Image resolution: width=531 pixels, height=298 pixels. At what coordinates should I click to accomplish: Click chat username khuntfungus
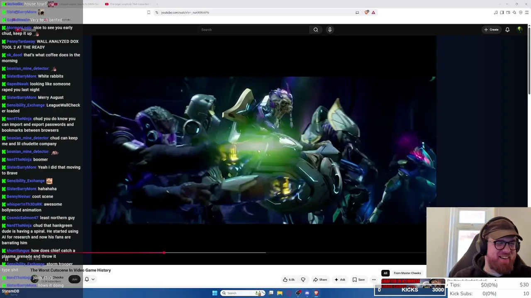click(18, 250)
